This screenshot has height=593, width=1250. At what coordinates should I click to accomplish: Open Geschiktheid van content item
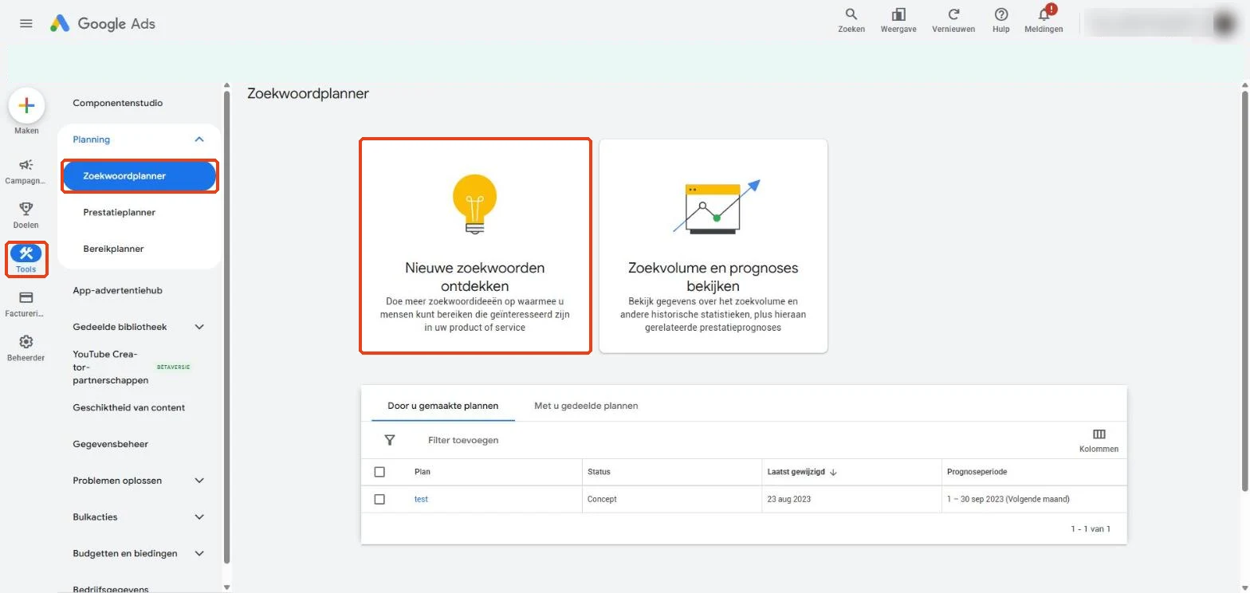click(x=129, y=407)
